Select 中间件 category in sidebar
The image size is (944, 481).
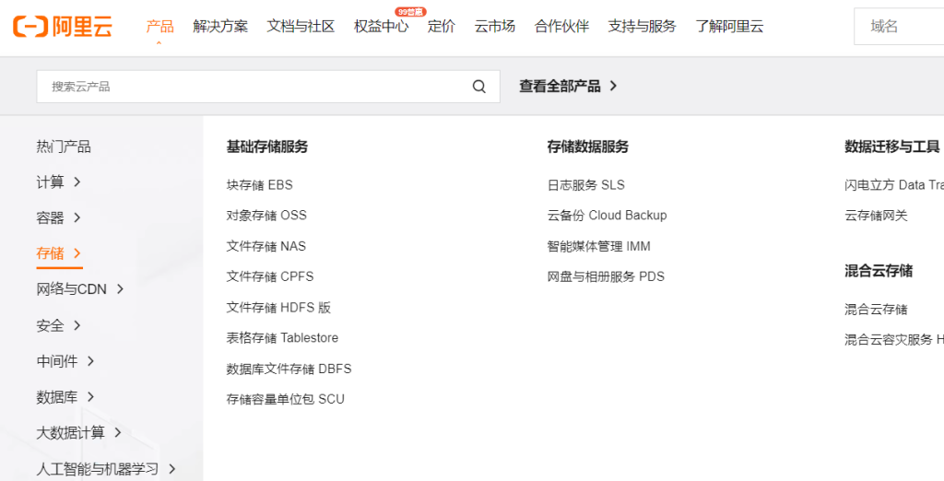click(x=56, y=361)
